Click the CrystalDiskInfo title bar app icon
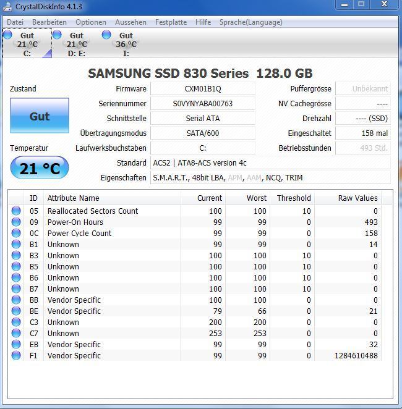 pyautogui.click(x=7, y=6)
